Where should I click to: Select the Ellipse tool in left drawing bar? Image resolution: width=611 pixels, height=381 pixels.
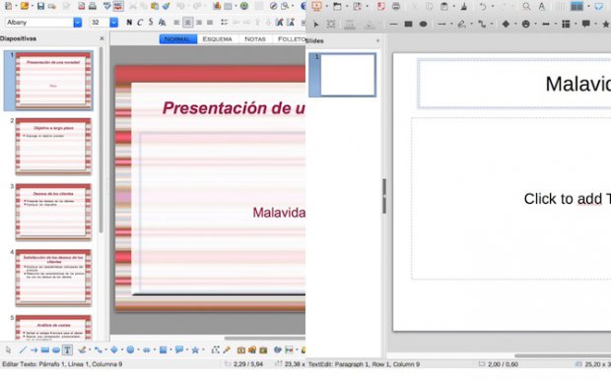tap(56, 349)
